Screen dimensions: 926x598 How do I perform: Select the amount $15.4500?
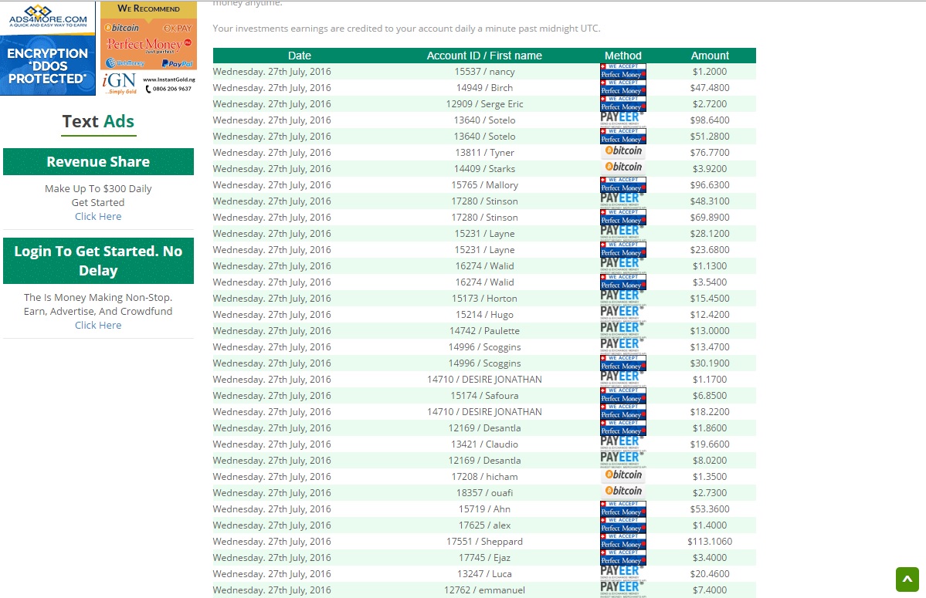[710, 299]
